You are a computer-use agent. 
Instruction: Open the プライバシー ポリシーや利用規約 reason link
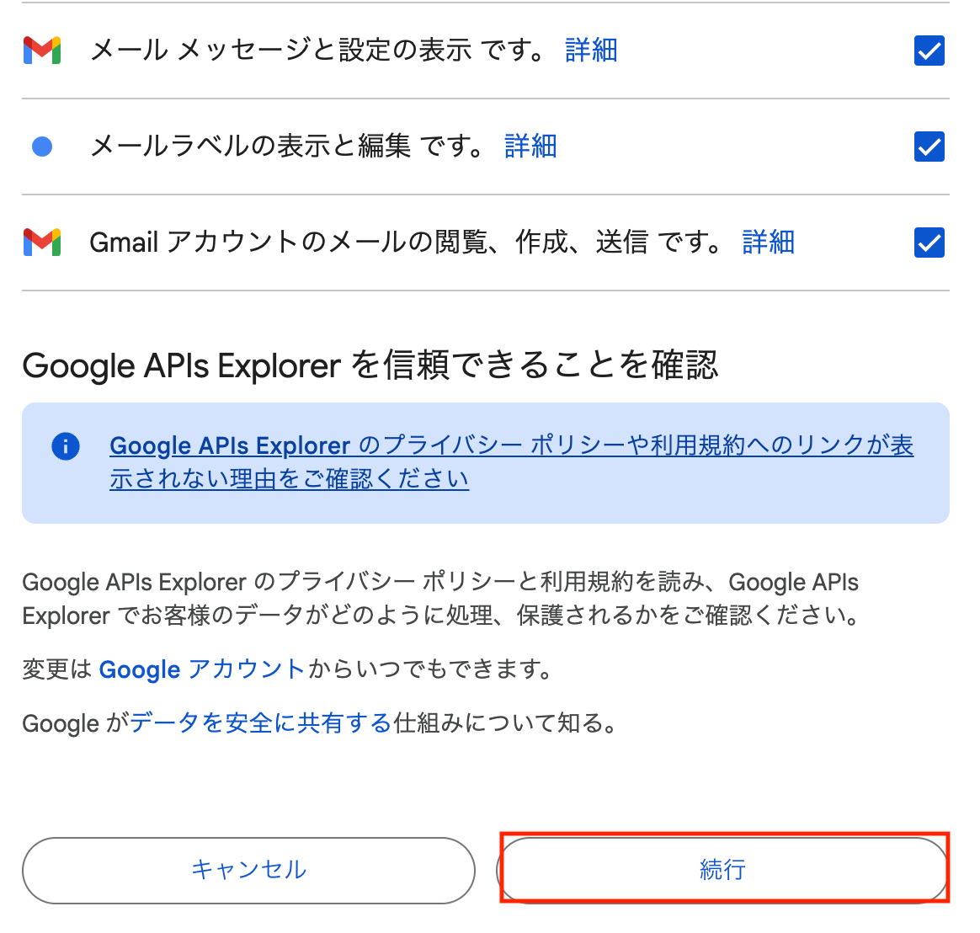[511, 461]
